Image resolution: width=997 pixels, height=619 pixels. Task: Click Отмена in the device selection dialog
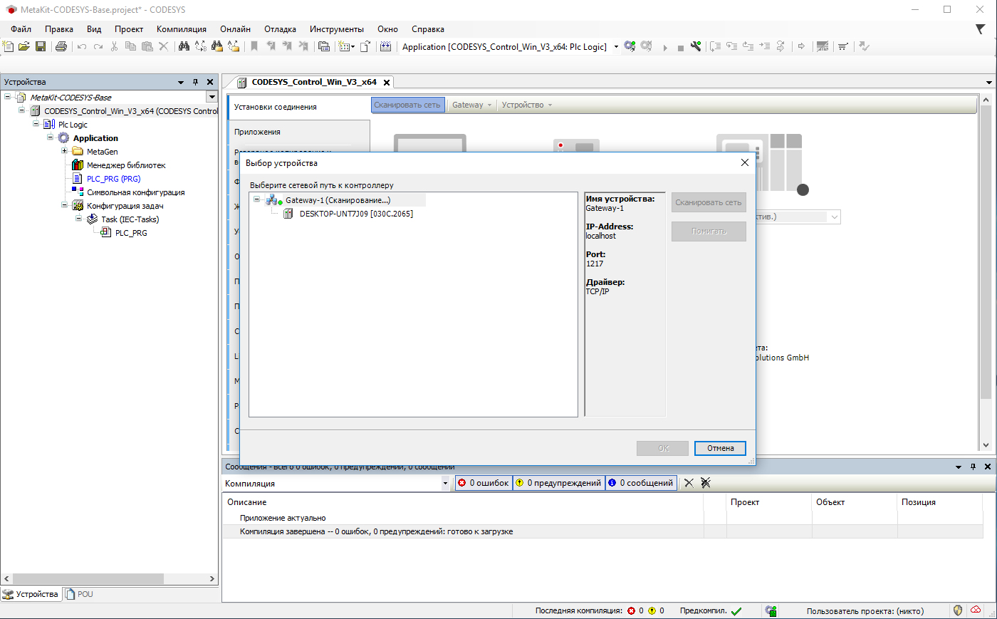(720, 448)
